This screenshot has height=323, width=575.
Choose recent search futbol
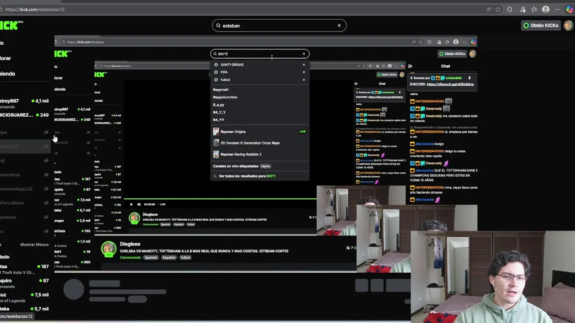point(225,80)
